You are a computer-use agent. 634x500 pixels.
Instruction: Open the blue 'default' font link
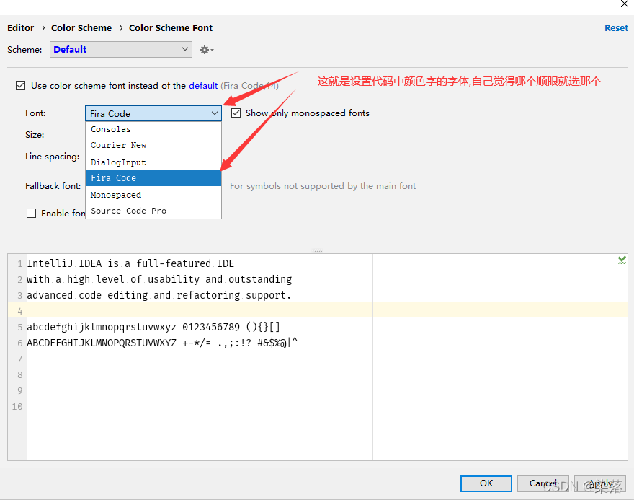[203, 86]
